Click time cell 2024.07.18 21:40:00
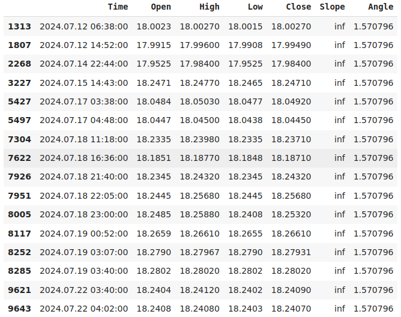401x317 pixels. (x=83, y=177)
